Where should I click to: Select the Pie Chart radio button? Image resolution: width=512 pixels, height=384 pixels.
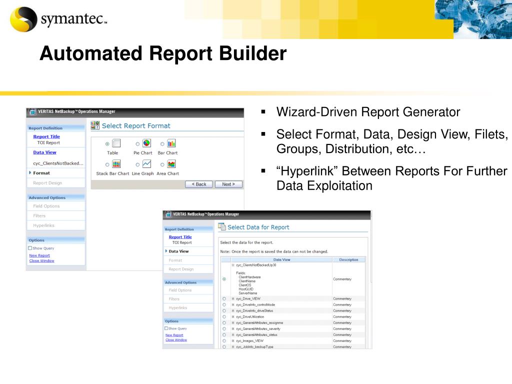137,144
